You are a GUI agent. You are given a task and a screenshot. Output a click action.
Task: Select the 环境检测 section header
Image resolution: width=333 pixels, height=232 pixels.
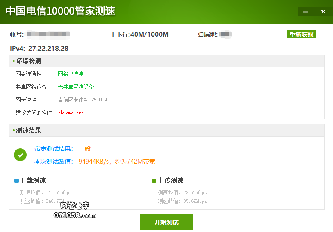pyautogui.click(x=28, y=61)
